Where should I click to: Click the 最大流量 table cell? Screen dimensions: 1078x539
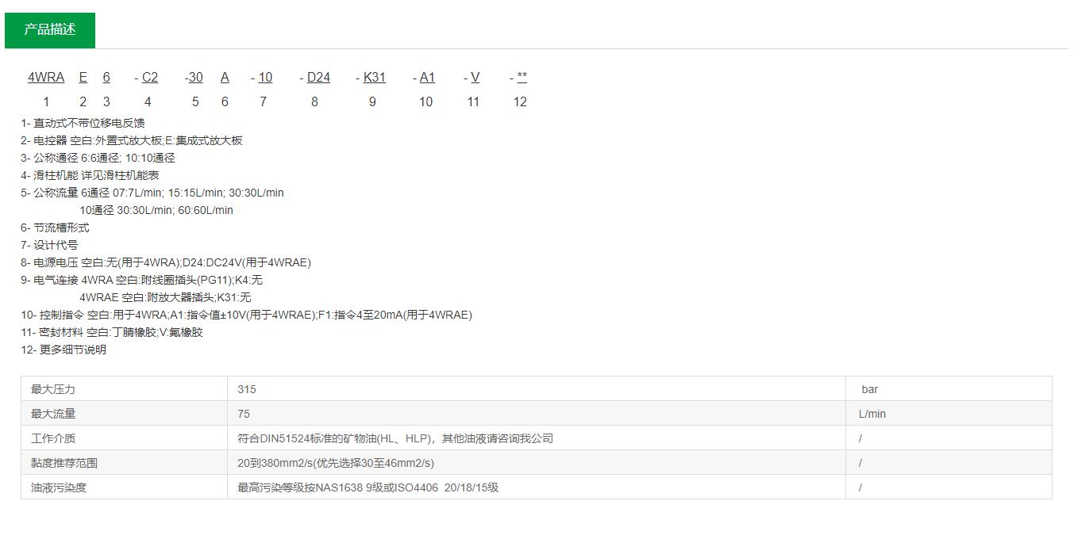click(x=124, y=414)
